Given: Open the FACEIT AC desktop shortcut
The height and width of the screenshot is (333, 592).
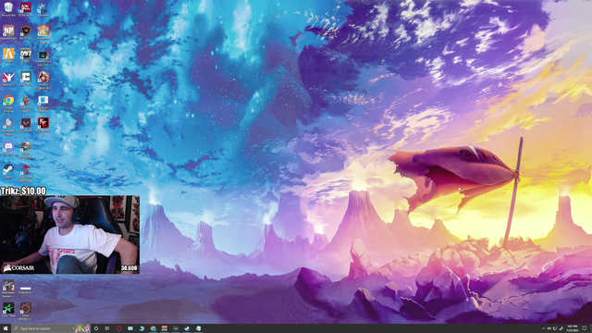Looking at the screenshot, I should tap(26, 31).
